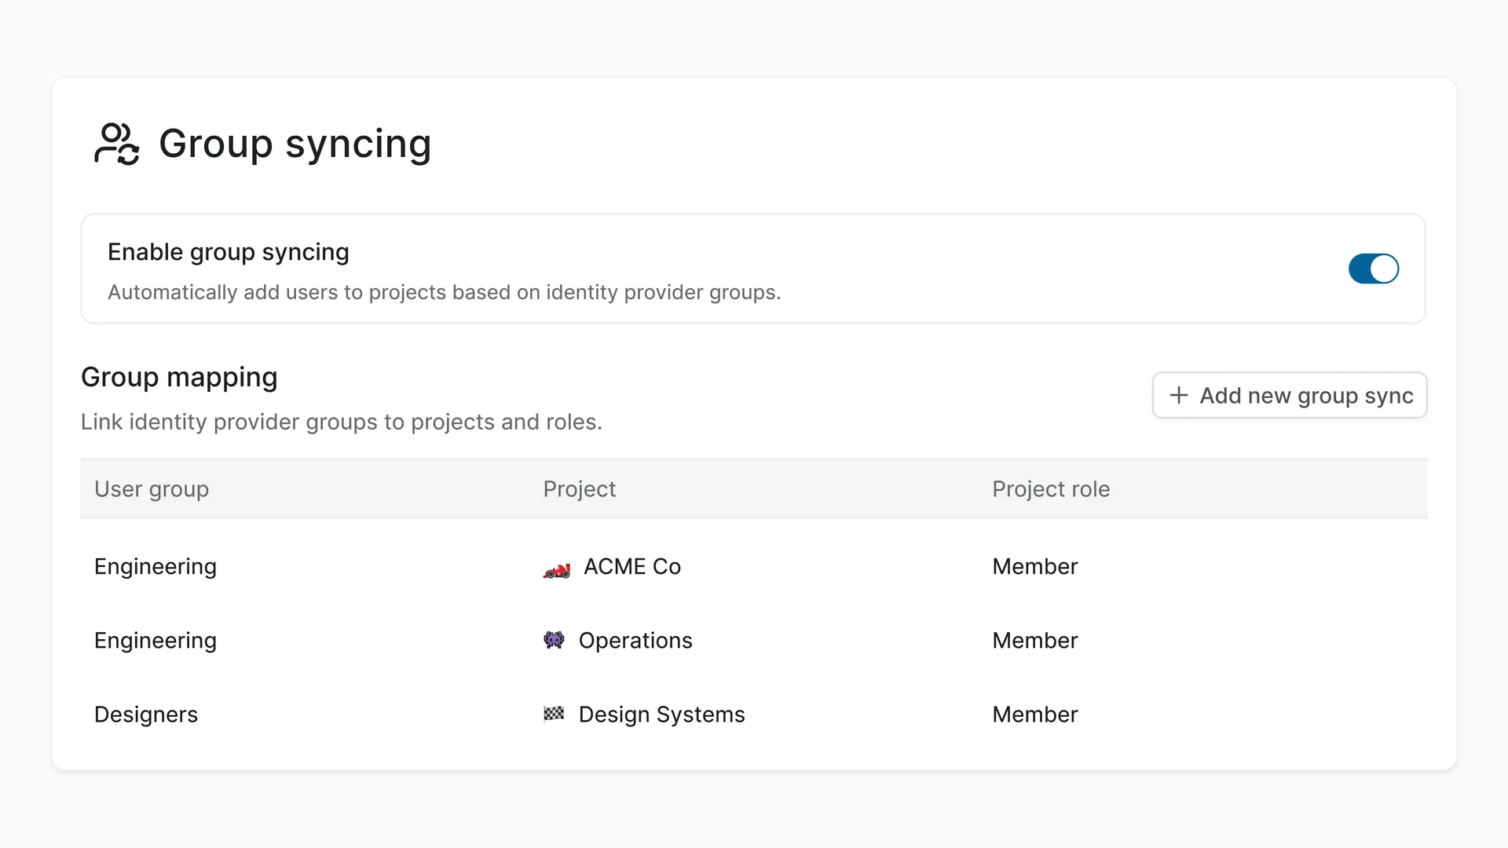Disable the Enable group syncing toggle
The image size is (1508, 848).
(x=1374, y=269)
